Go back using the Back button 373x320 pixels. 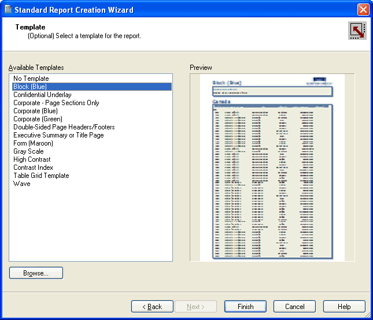(152, 307)
